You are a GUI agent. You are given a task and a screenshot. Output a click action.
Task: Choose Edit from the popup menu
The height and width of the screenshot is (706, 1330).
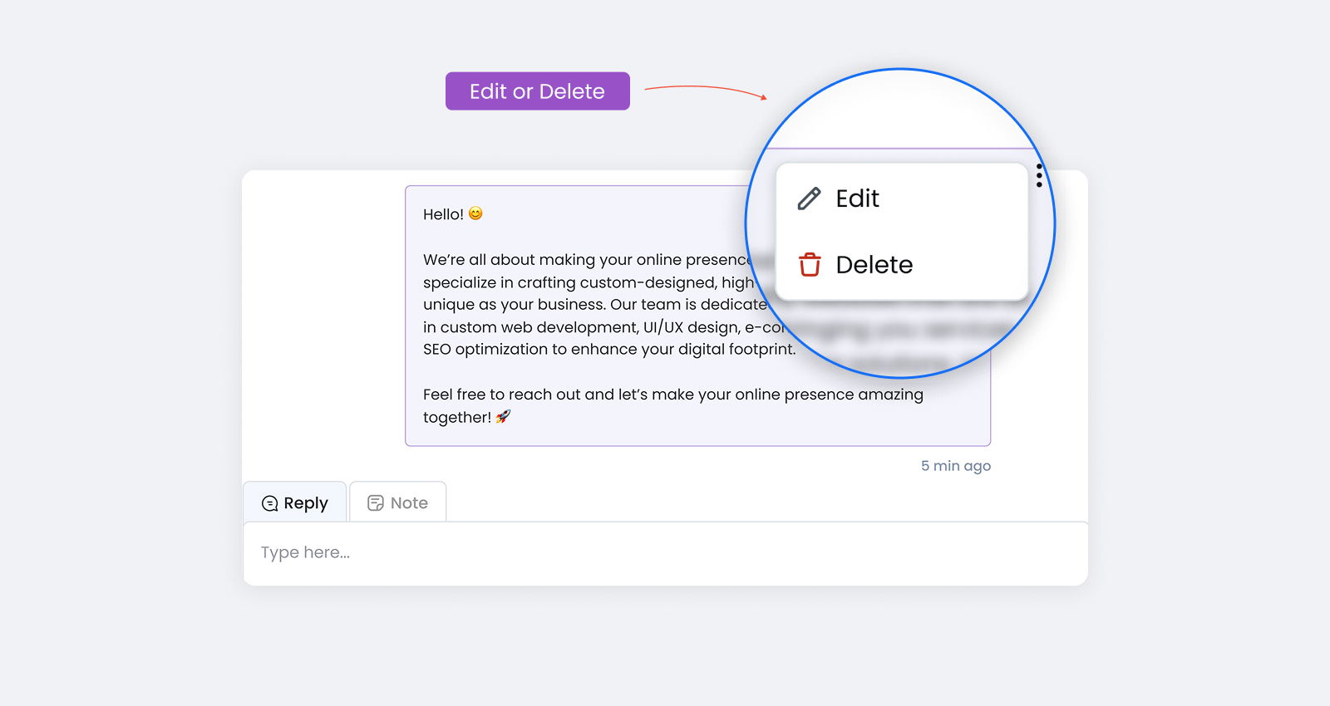coord(857,199)
